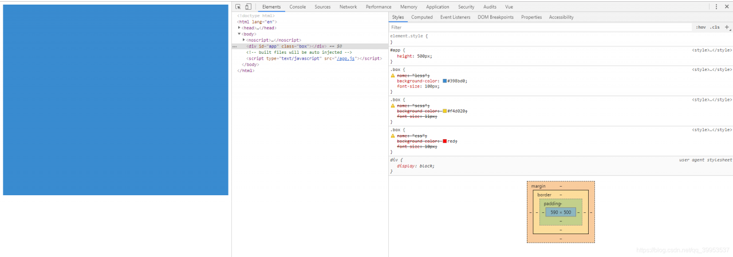Open the style source link for less .box rule

tap(712, 69)
